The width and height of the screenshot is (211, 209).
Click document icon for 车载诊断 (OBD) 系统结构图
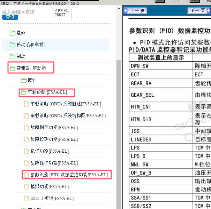click(x=27, y=116)
